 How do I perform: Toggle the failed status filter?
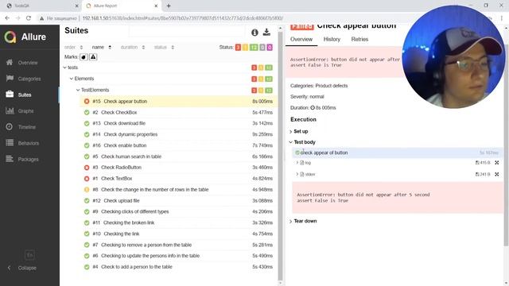click(x=238, y=48)
